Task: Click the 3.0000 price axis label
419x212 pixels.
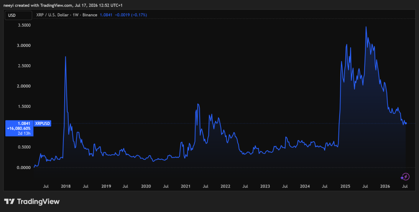Action: [x=24, y=46]
